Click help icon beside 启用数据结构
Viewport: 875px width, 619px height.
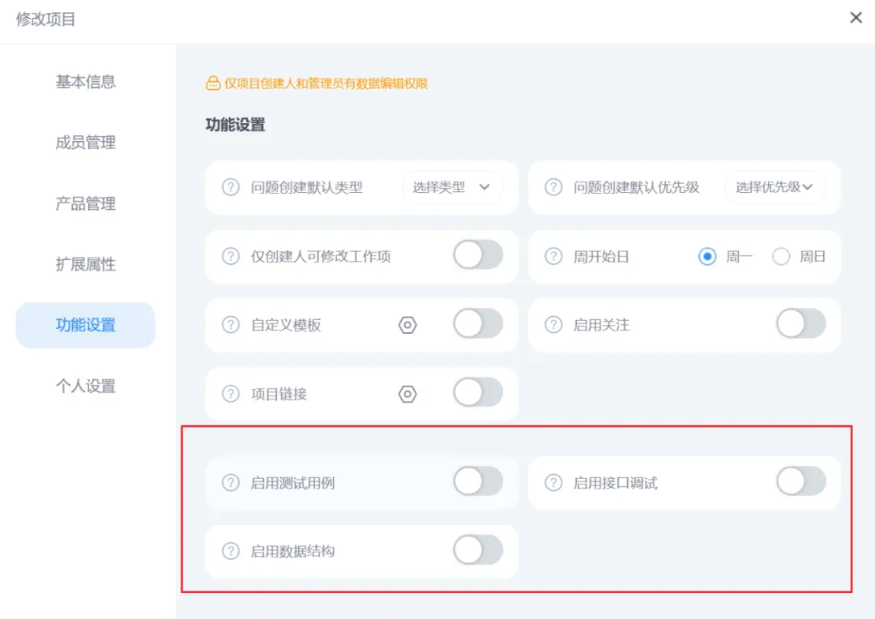(x=231, y=551)
